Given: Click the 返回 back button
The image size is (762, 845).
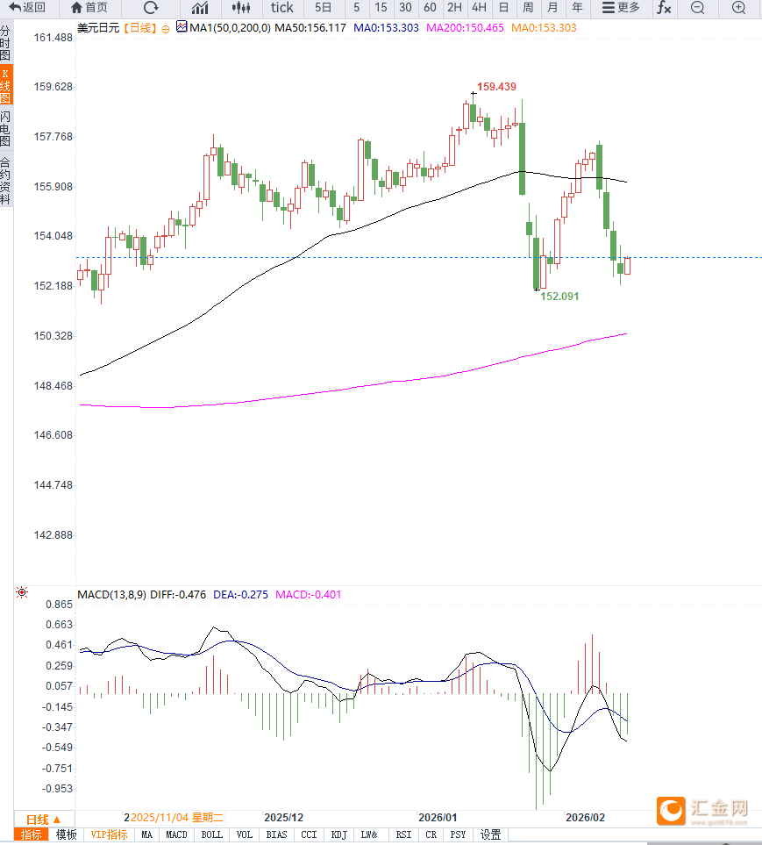Looking at the screenshot, I should (x=28, y=8).
